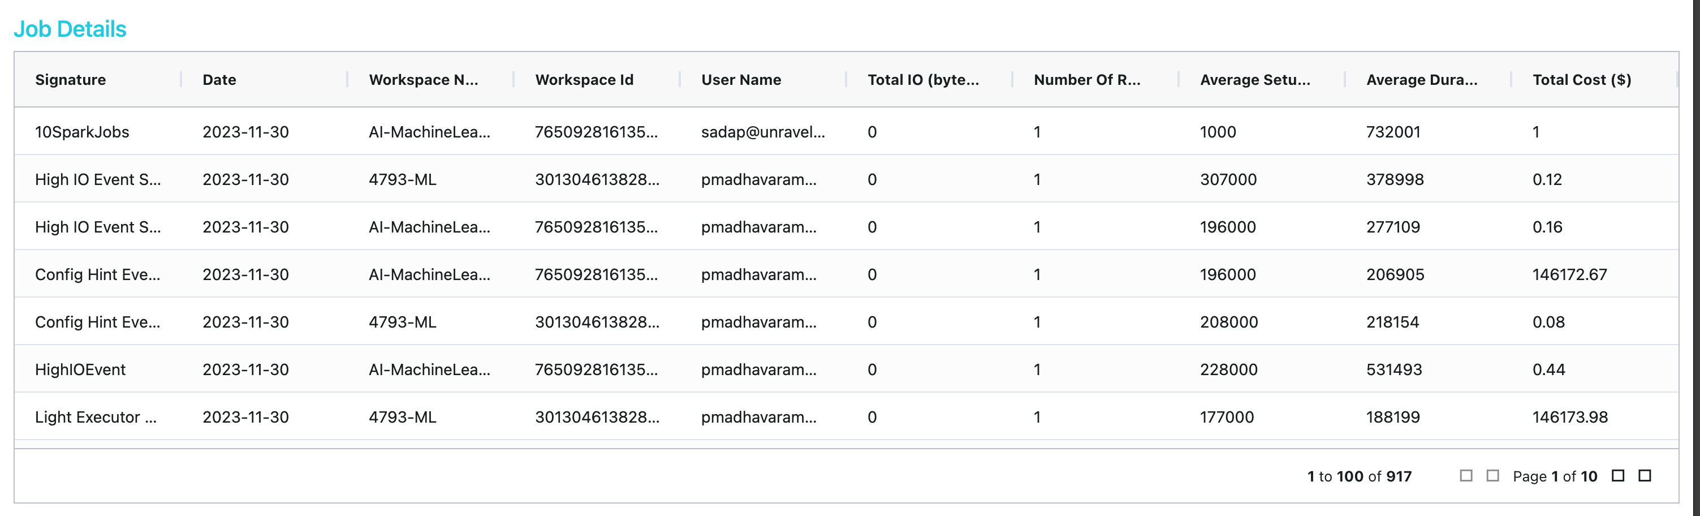The height and width of the screenshot is (516, 1700).
Task: Go to the next page of results
Action: click(x=1617, y=476)
